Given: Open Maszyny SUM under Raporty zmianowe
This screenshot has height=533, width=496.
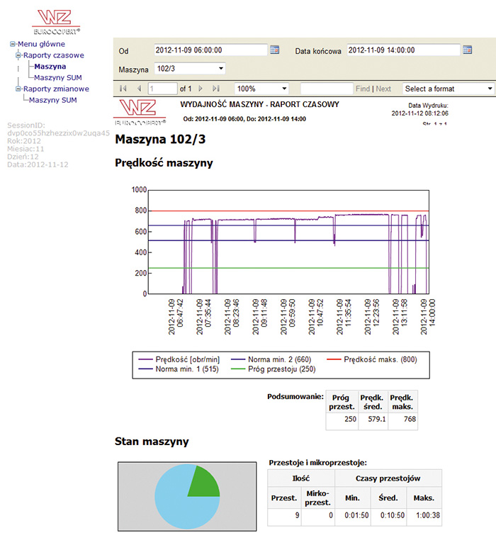Looking at the screenshot, I should (x=52, y=101).
